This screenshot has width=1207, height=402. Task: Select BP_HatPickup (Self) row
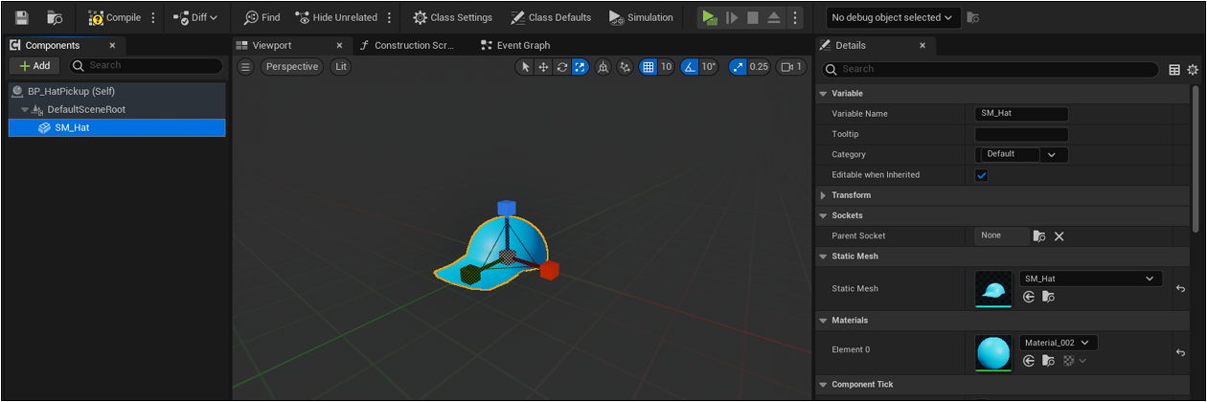point(117,91)
